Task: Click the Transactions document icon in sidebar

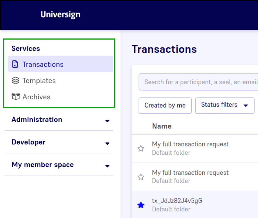Action: 15,64
